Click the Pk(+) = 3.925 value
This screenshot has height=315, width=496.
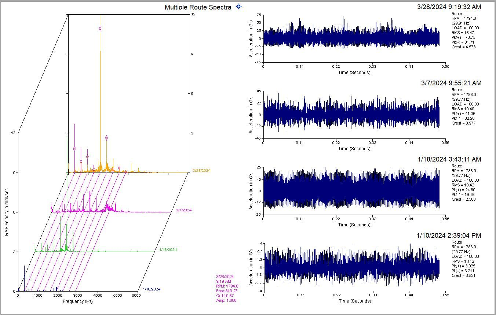(463, 266)
